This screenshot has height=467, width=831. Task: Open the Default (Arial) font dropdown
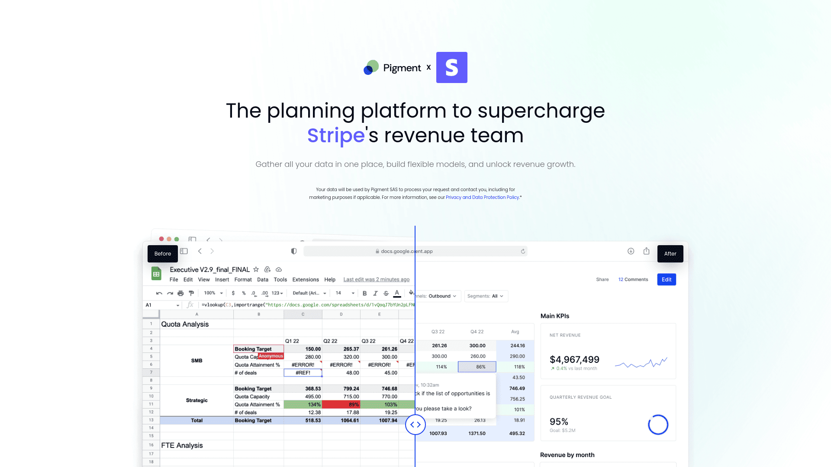pyautogui.click(x=309, y=293)
